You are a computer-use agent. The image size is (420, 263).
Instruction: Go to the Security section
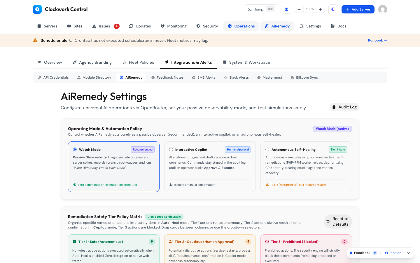coord(207,26)
